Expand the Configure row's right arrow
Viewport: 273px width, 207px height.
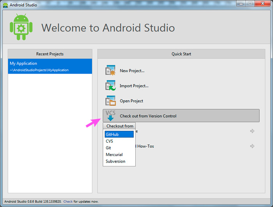(252, 131)
